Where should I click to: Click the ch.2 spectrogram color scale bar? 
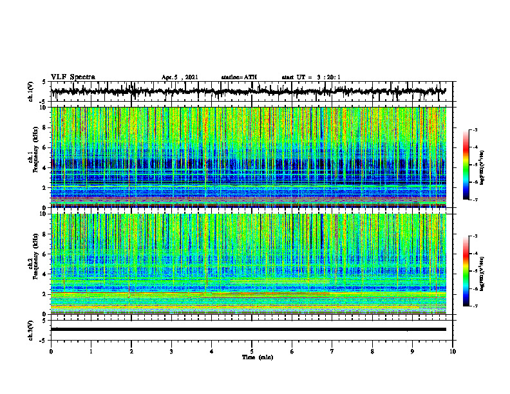(466, 271)
